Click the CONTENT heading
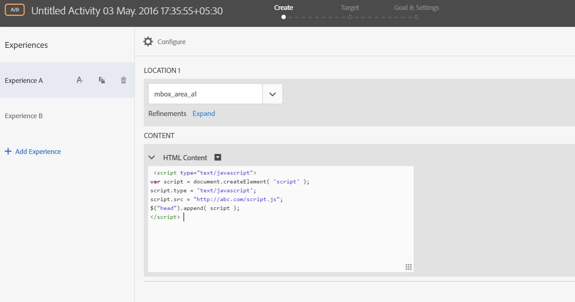 coord(159,136)
